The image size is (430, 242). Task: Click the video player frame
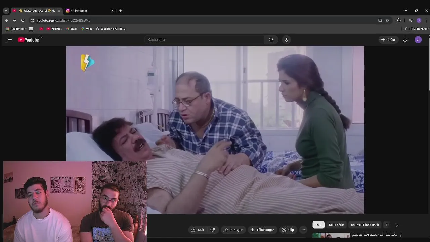(215, 130)
